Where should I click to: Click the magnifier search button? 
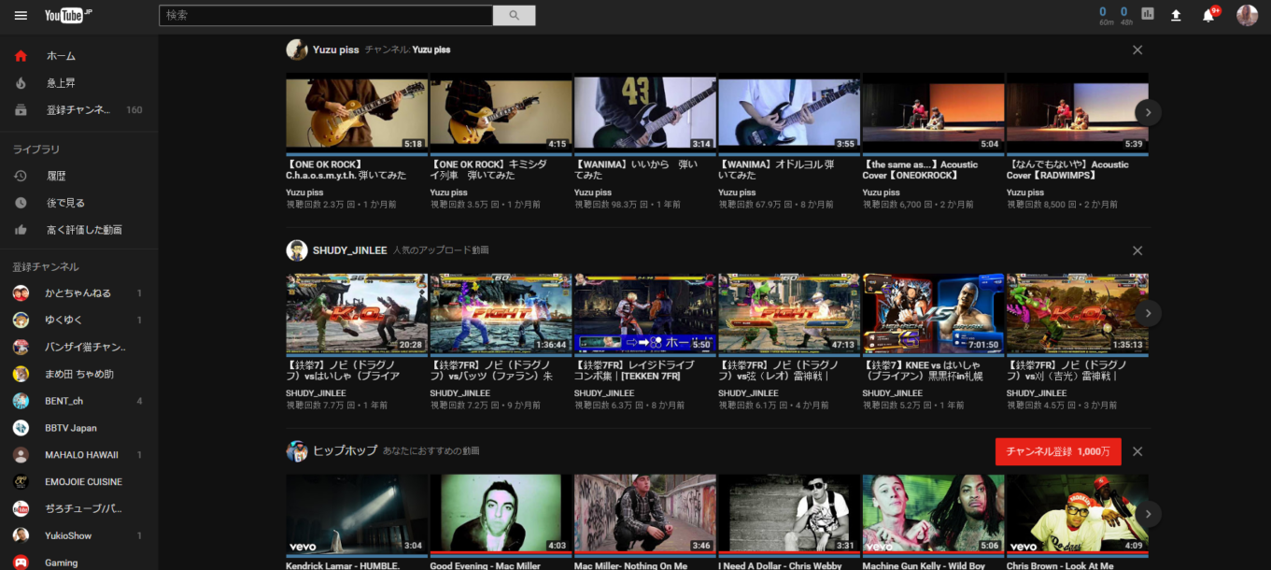(514, 16)
